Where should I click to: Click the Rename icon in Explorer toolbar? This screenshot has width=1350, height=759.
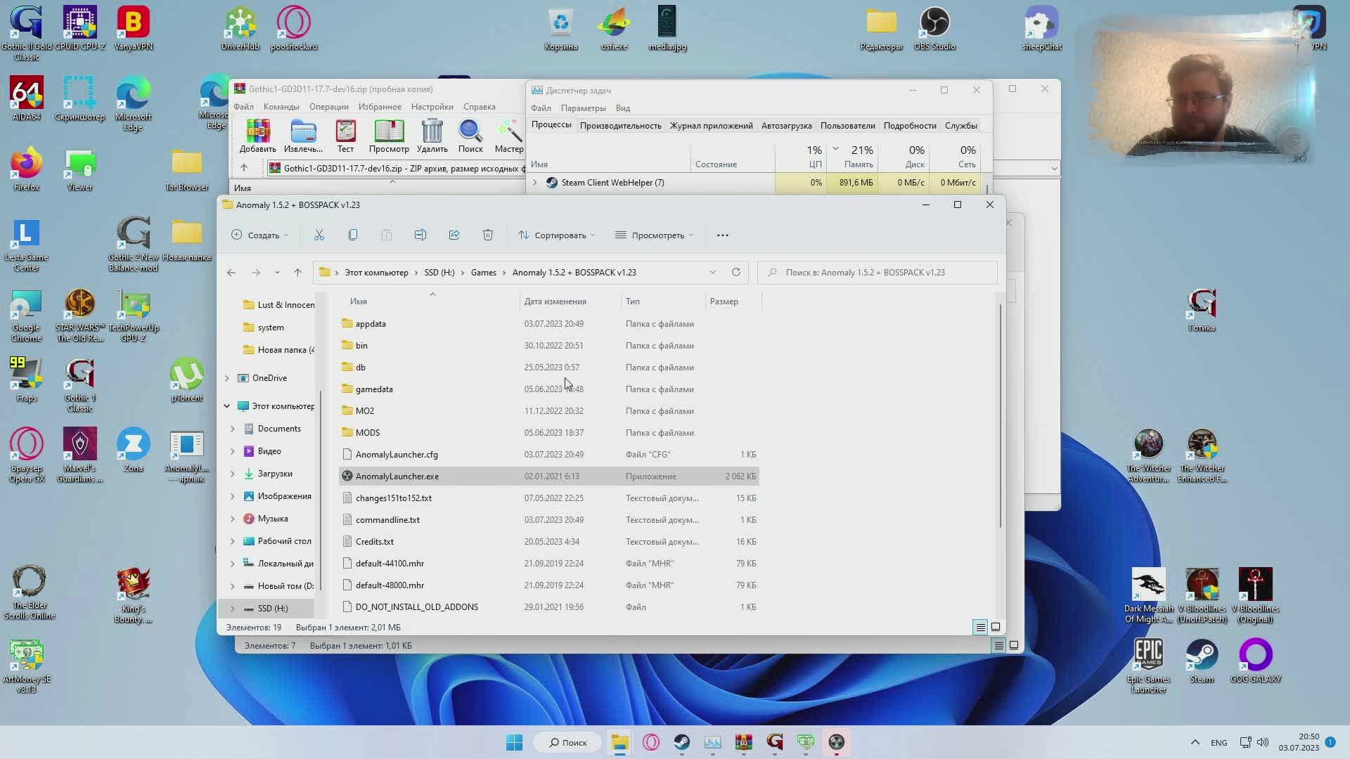click(x=420, y=235)
